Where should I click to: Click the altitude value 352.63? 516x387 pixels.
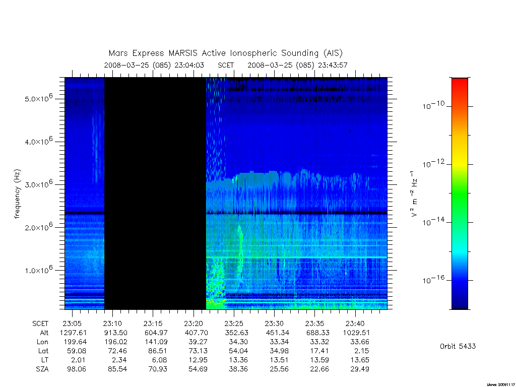tap(236, 333)
